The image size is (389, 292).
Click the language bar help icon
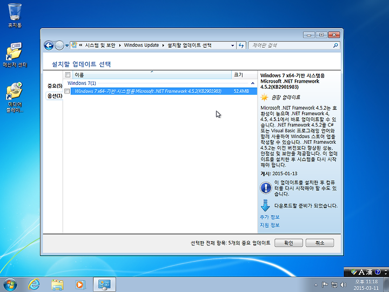click(378, 272)
